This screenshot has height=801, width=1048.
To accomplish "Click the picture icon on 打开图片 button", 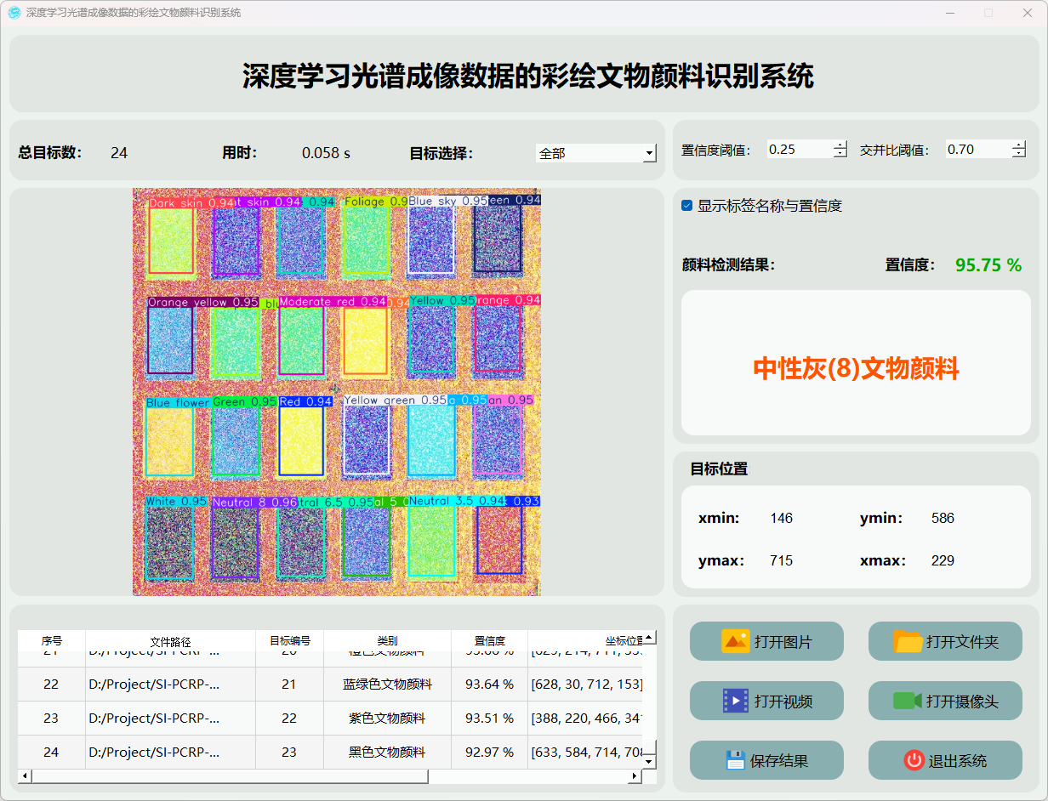I will [735, 641].
